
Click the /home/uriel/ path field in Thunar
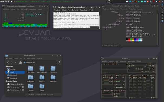(40, 62)
